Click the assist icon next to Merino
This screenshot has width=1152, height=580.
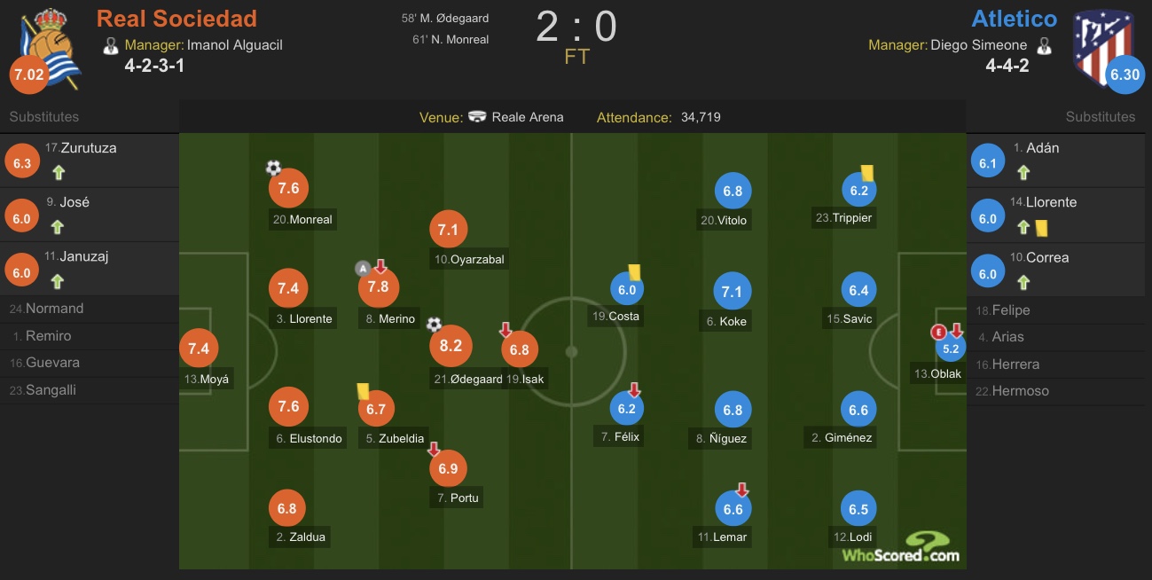pos(362,268)
